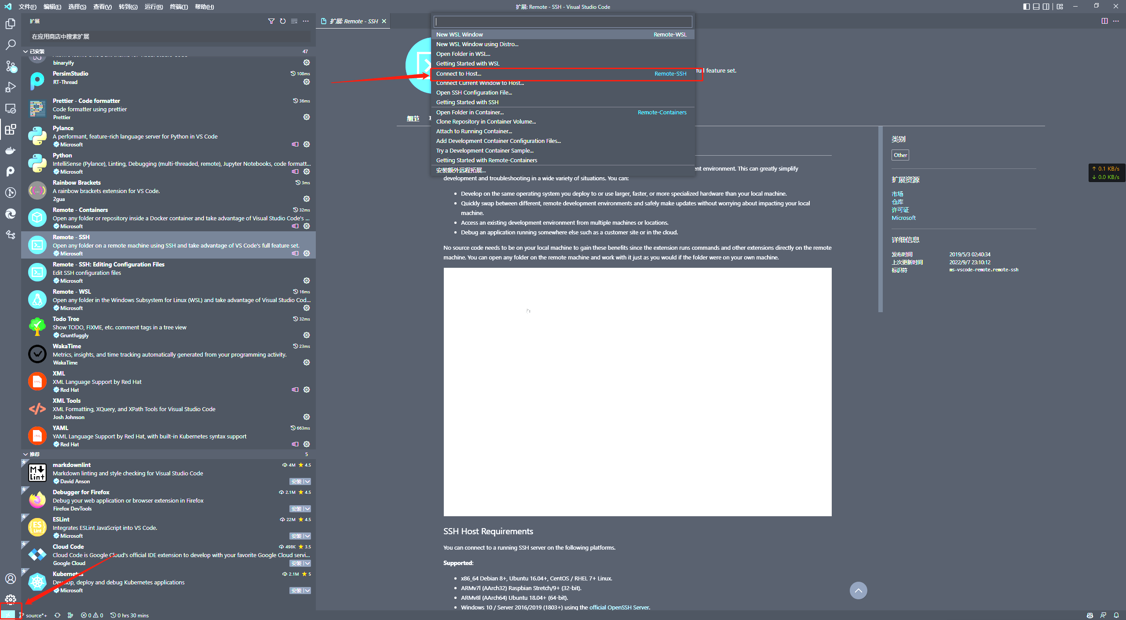
Task: Open install dropdown arrow for Kubernetes
Action: 307,591
